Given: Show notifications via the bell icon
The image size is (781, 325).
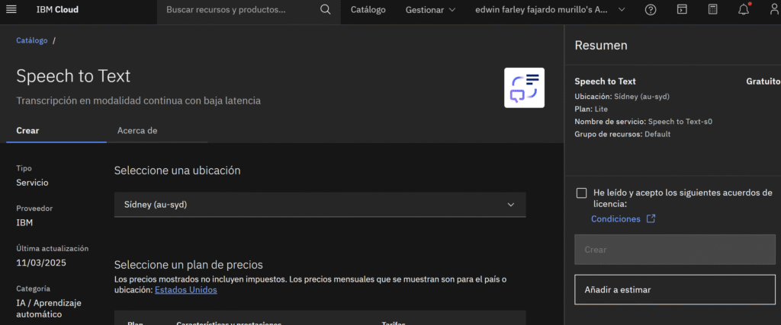Looking at the screenshot, I should click(744, 10).
